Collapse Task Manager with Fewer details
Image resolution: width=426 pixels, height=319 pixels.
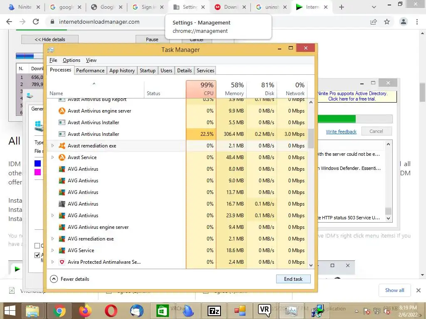click(x=69, y=279)
